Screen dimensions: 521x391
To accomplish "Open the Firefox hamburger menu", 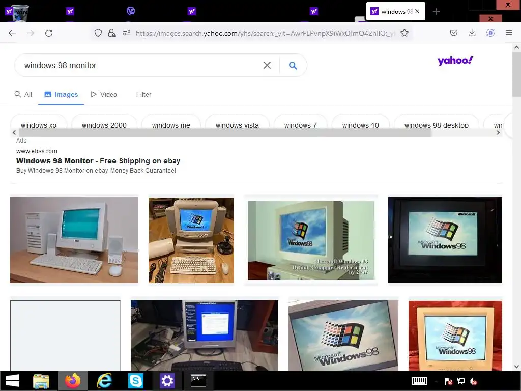I will [x=509, y=33].
